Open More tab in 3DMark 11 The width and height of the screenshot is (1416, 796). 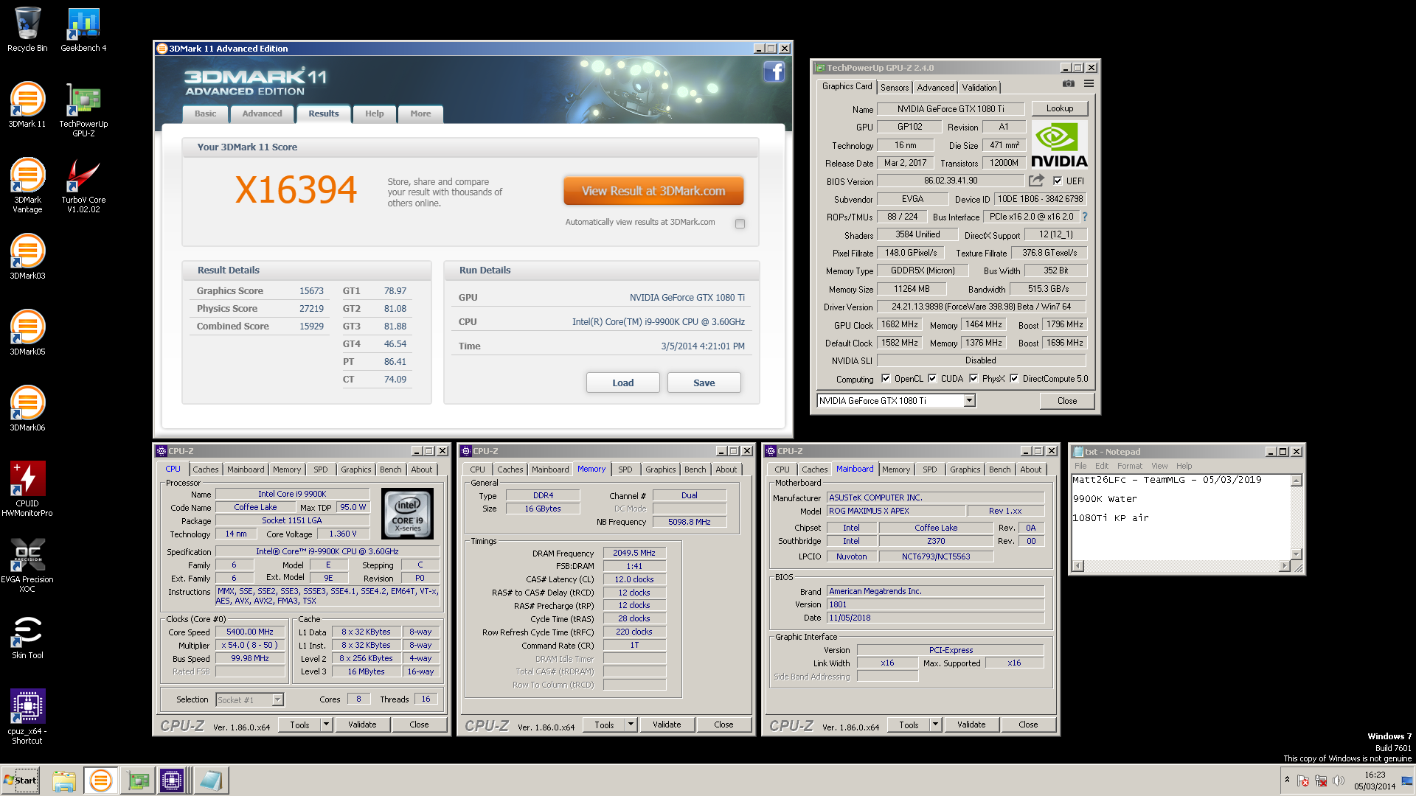click(x=420, y=114)
